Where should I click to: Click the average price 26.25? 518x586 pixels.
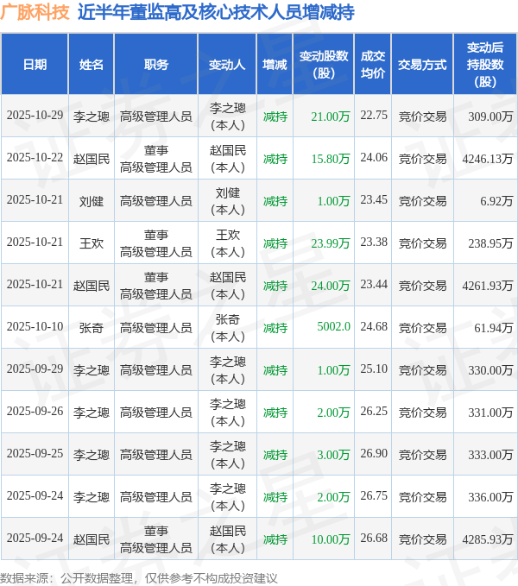tap(374, 411)
